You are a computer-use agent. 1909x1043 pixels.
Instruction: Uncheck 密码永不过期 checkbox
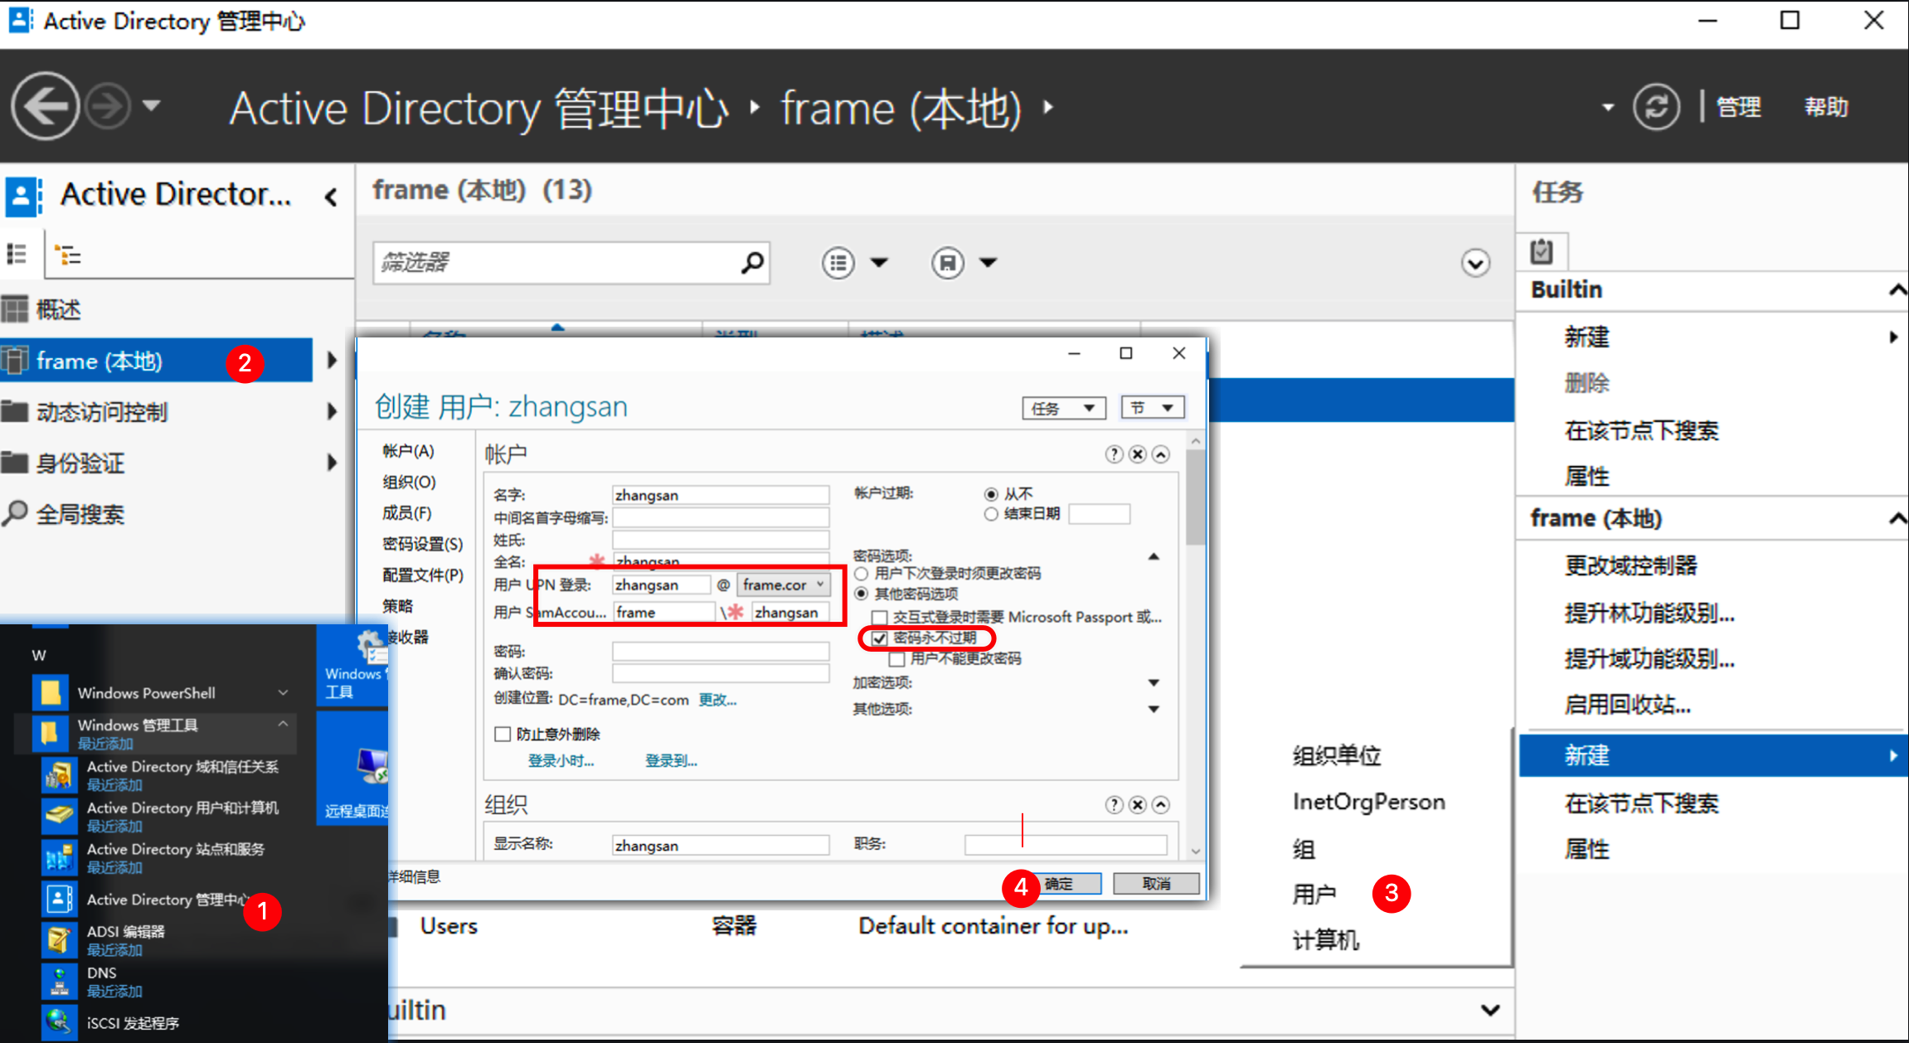pyautogui.click(x=880, y=638)
